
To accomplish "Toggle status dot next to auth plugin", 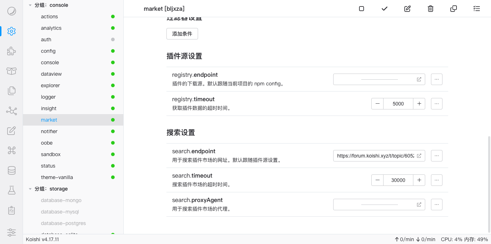I will click(113, 39).
